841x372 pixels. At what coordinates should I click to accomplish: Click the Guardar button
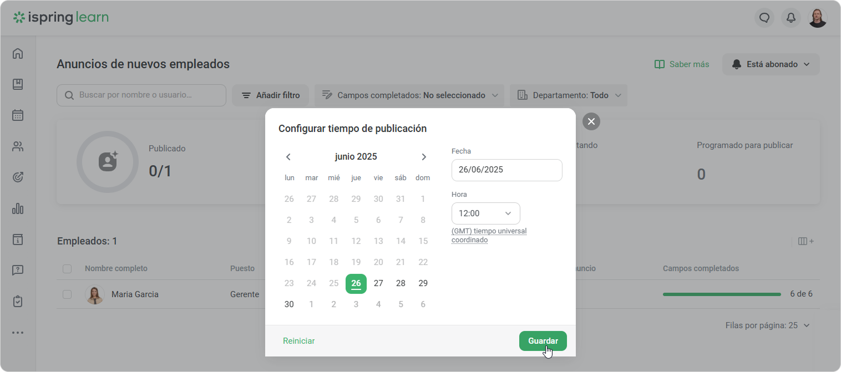tap(543, 341)
